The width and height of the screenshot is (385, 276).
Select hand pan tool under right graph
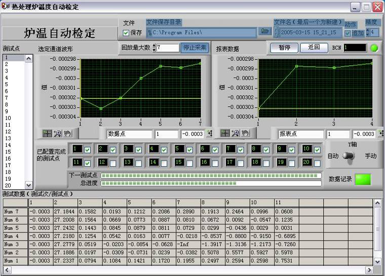246,133
